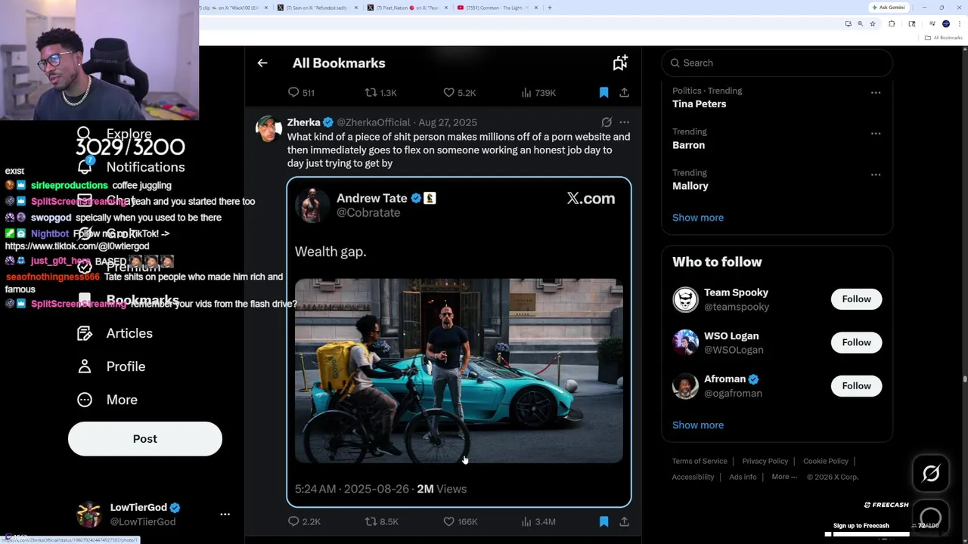Share the 739K views post
Viewport: 968px width, 544px height.
[x=624, y=92]
